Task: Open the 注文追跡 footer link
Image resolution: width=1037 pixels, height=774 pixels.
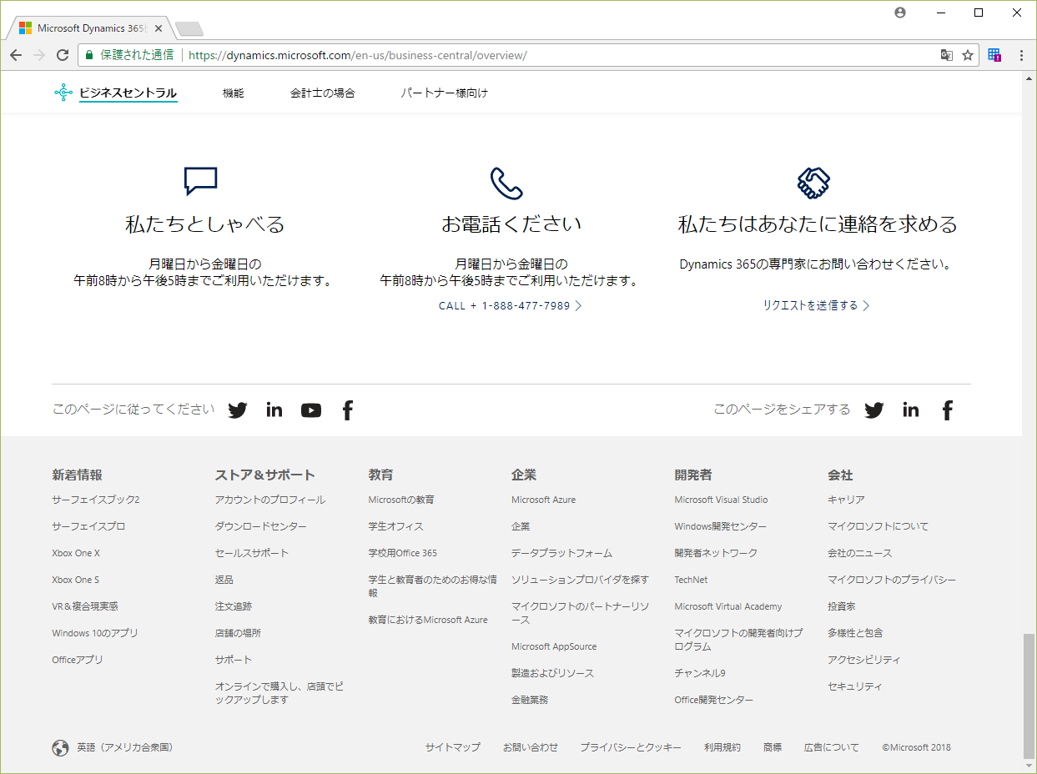Action: point(234,606)
